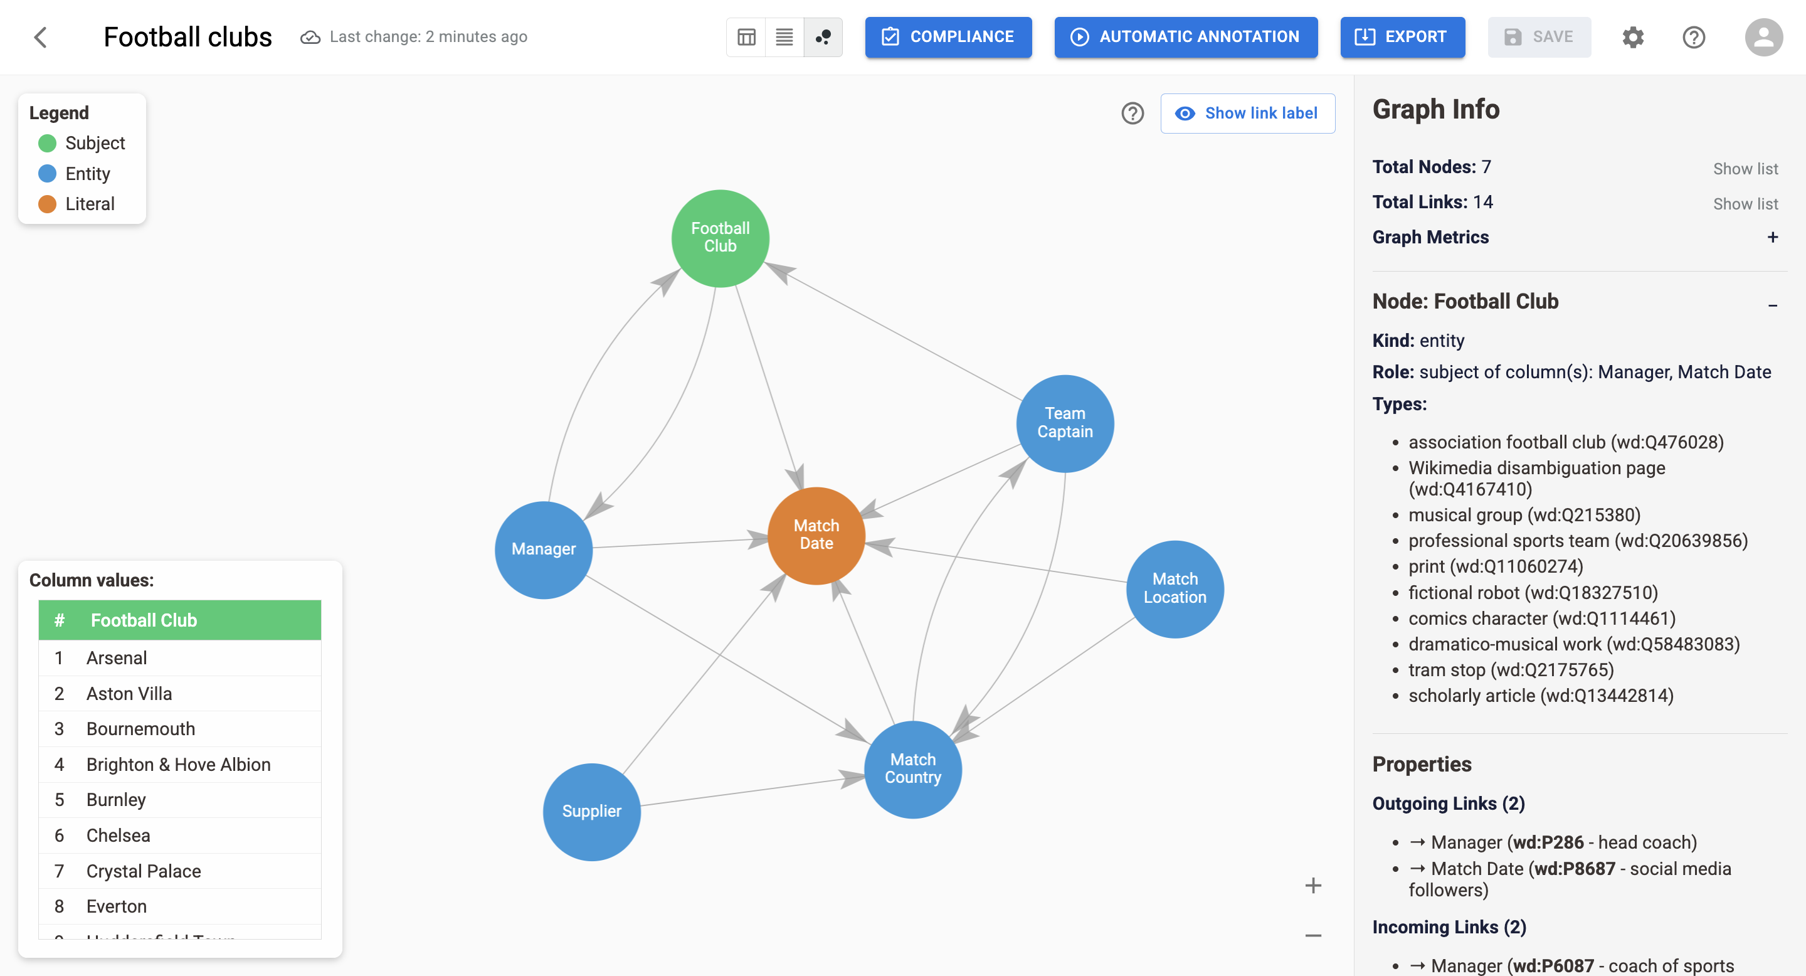Open the help icon in top bar
Image resolution: width=1806 pixels, height=976 pixels.
[x=1694, y=37]
